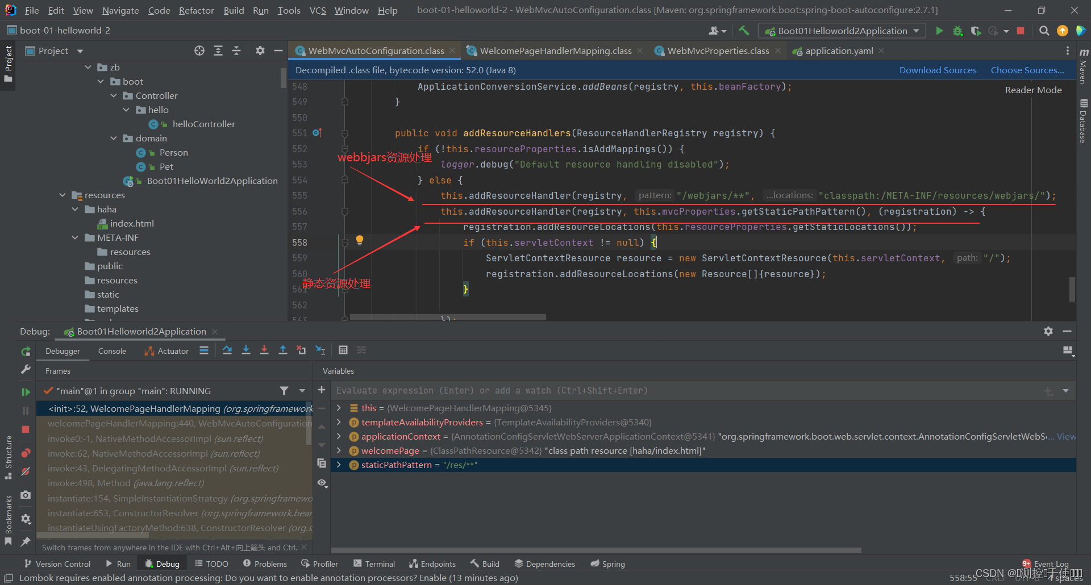The width and height of the screenshot is (1091, 585).
Task: Stop the running application with red square icon
Action: [1021, 31]
